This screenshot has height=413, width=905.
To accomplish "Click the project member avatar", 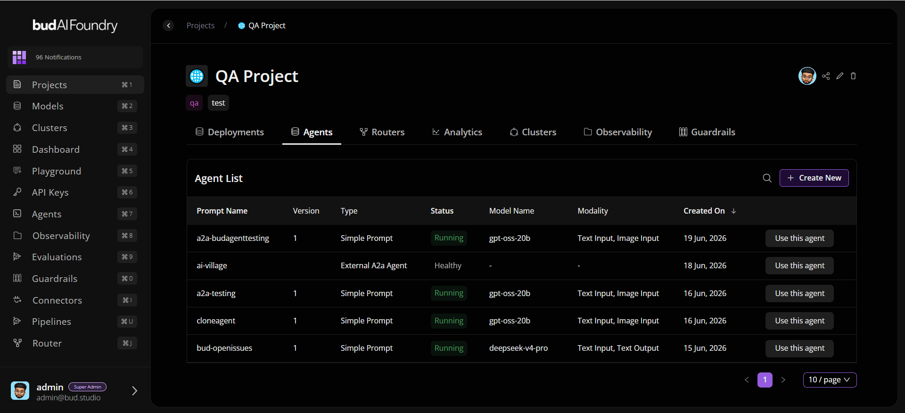I will [x=807, y=76].
